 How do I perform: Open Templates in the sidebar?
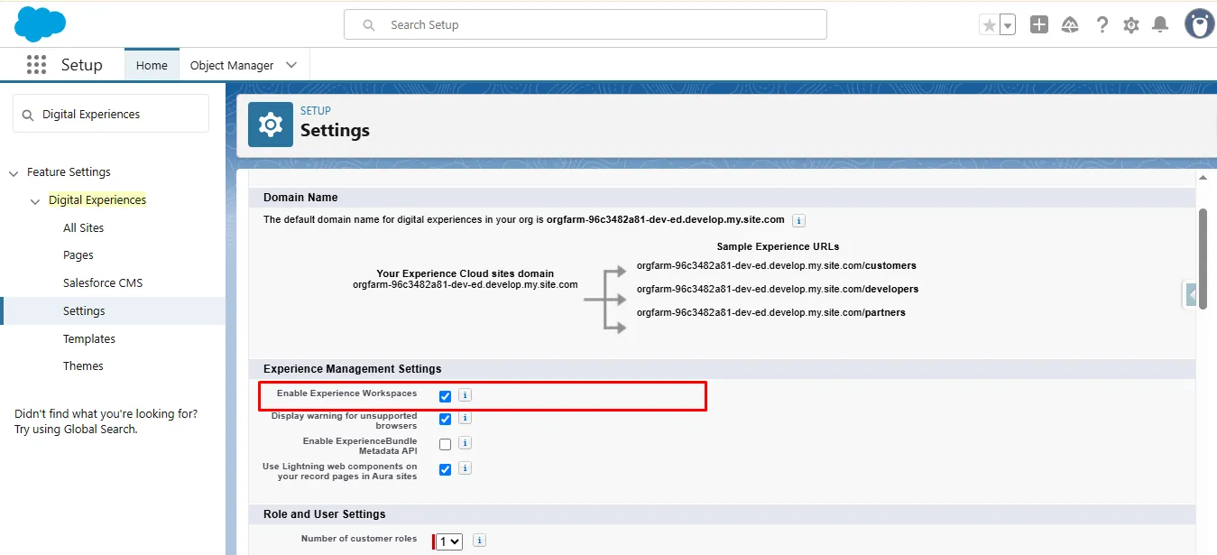89,339
